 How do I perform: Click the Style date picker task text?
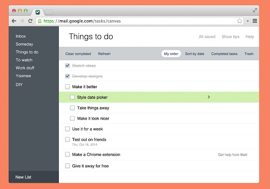coord(92,97)
